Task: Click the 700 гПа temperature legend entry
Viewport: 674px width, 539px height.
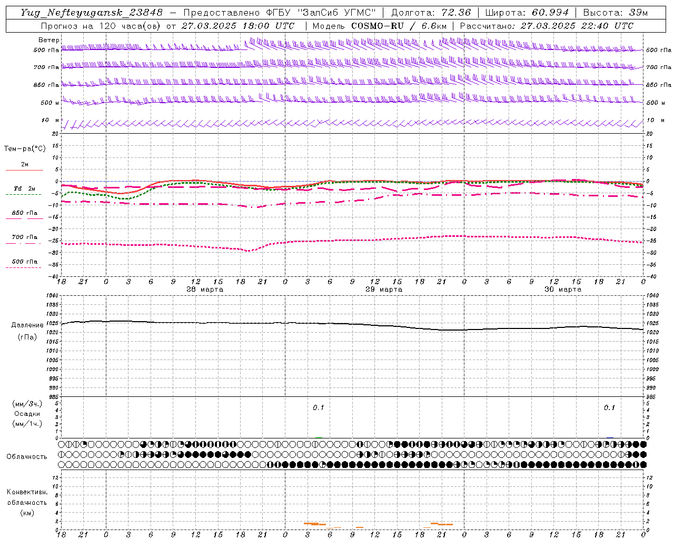Action: coord(25,237)
